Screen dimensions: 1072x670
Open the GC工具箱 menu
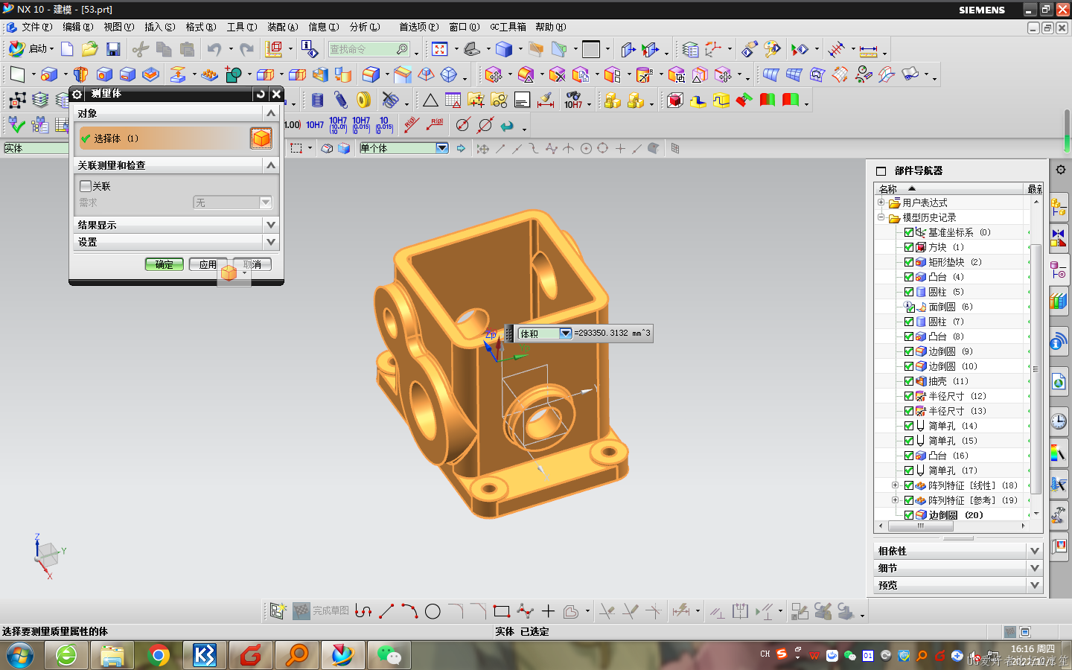pyautogui.click(x=508, y=27)
